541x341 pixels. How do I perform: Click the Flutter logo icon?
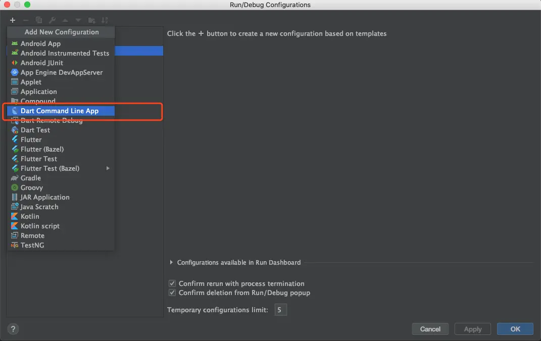coord(15,140)
